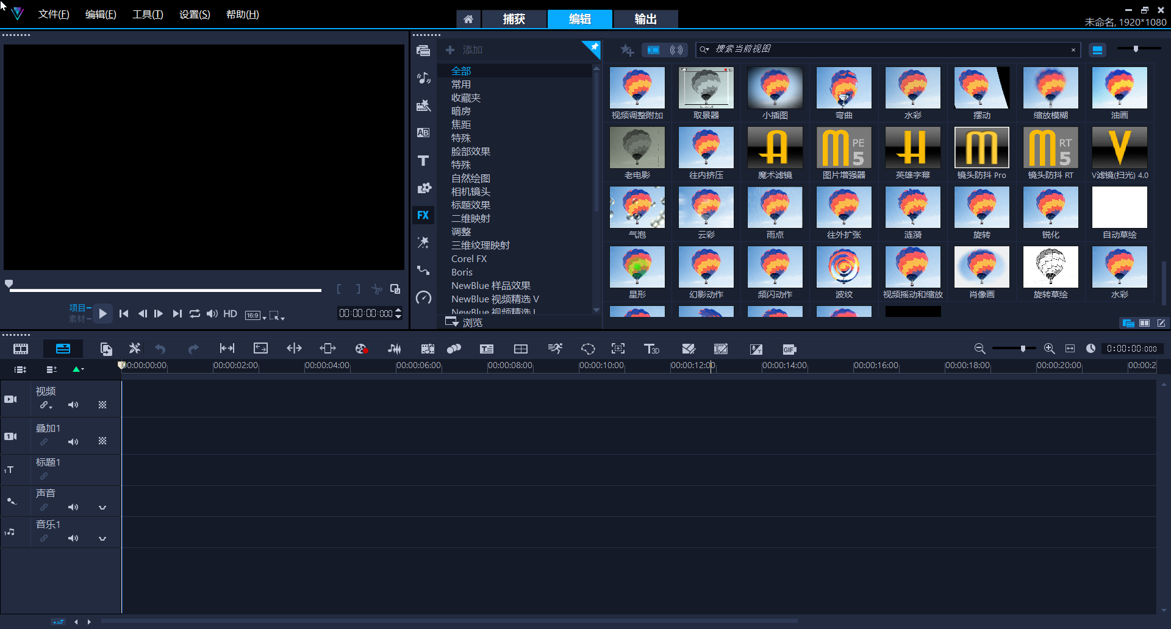Image resolution: width=1171 pixels, height=629 pixels.
Task: Switch to storyboard view icon
Action: [x=21, y=349]
